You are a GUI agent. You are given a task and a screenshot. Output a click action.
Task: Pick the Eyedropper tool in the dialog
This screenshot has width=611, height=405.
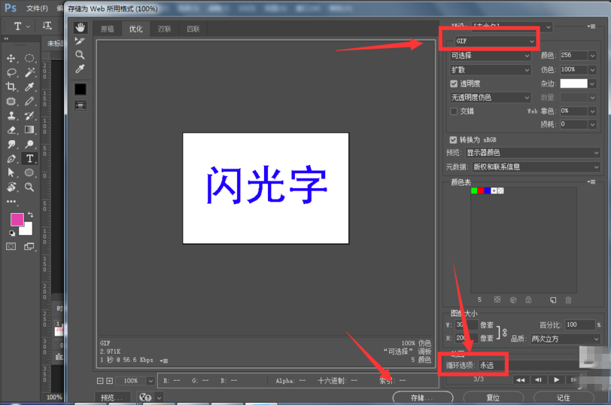80,69
